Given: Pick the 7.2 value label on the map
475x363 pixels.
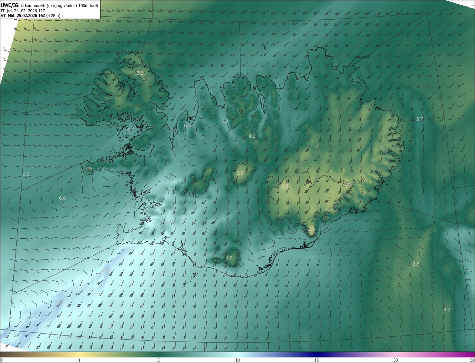Looking at the screenshot, I should click(225, 122).
